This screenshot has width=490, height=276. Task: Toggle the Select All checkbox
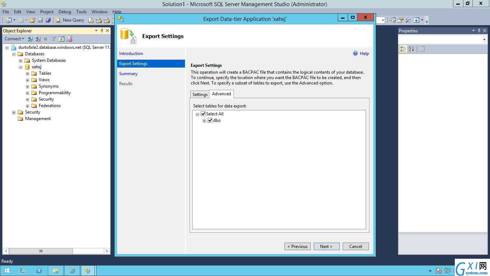point(203,114)
